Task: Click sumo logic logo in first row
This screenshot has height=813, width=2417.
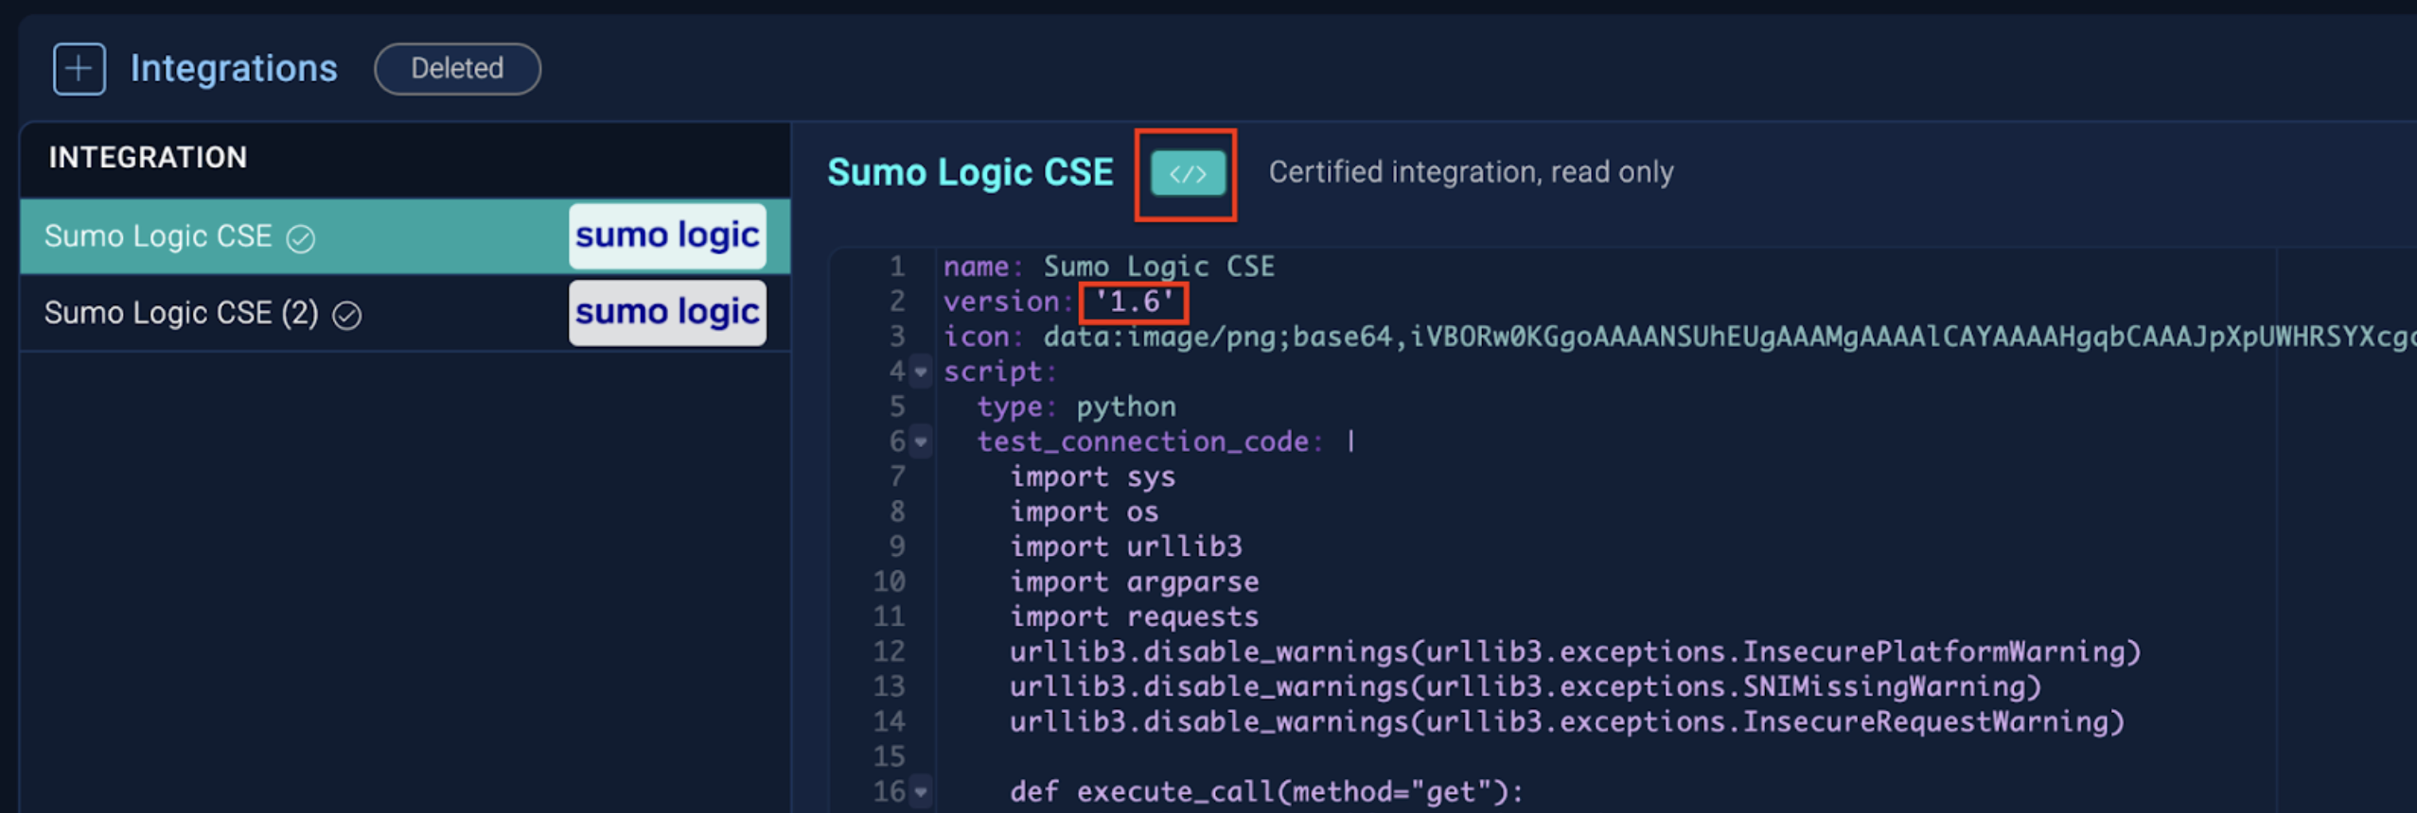Action: tap(667, 235)
